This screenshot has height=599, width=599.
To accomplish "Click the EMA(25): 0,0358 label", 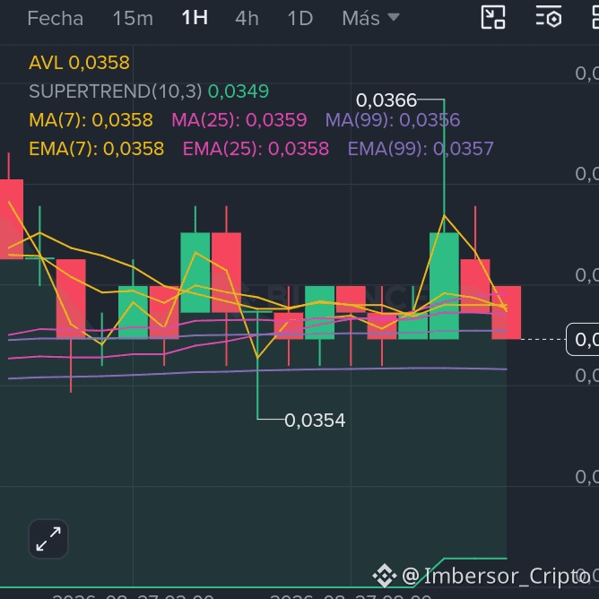I will click(x=256, y=149).
